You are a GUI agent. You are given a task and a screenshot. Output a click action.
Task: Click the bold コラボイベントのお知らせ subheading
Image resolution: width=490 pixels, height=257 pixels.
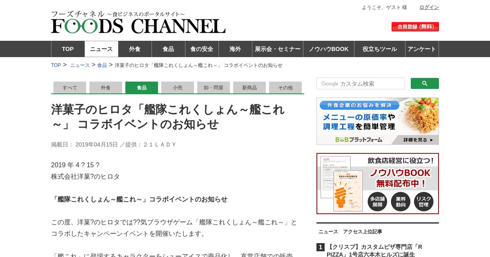139,199
